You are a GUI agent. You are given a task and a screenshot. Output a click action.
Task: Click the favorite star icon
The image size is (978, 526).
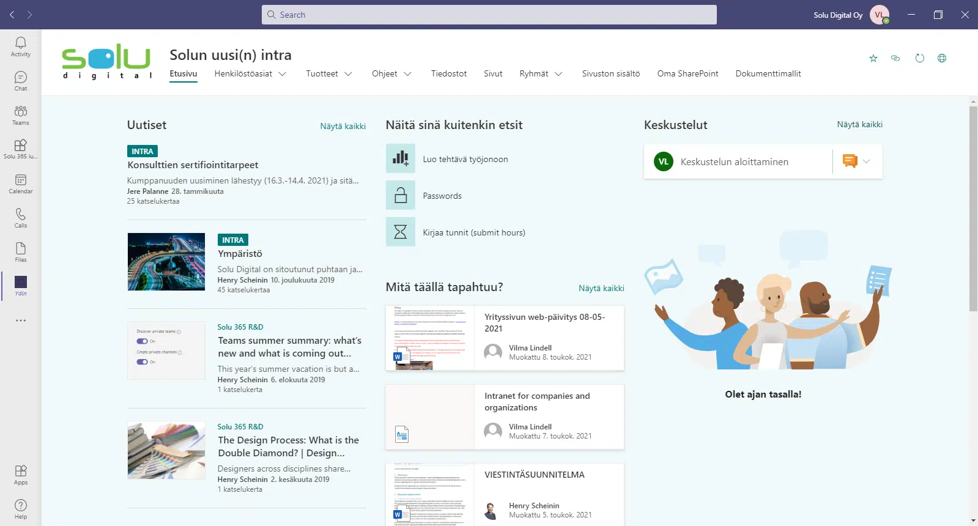pos(873,59)
